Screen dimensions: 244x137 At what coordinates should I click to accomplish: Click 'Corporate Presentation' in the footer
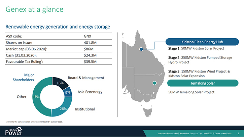(168, 133)
